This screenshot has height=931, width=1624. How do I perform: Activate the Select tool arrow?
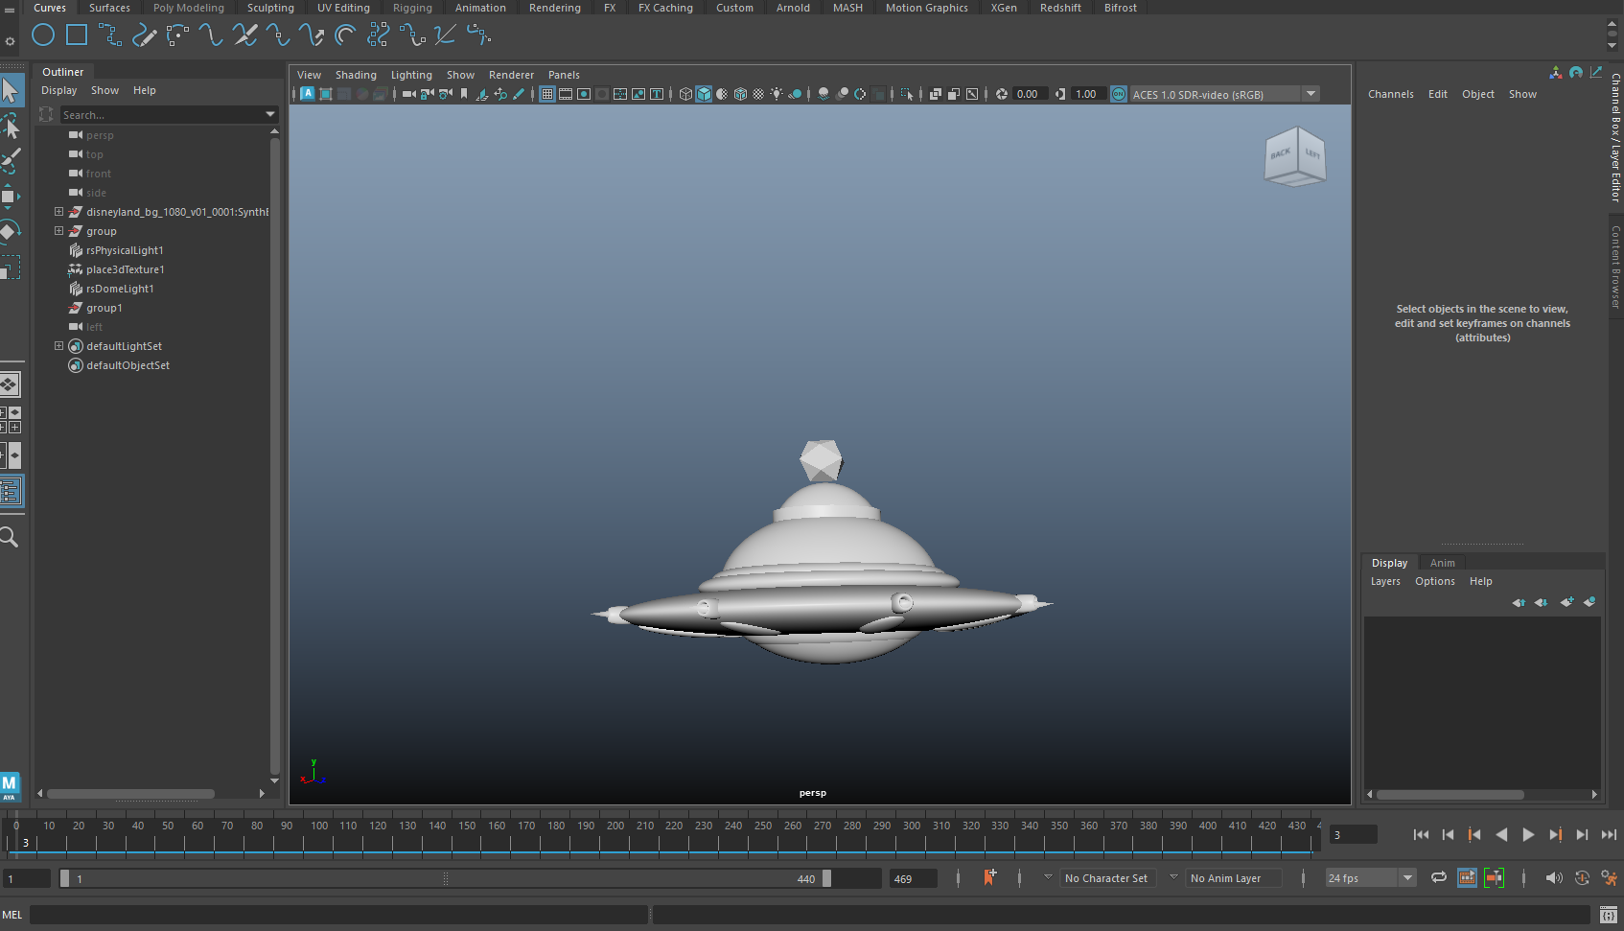point(11,90)
